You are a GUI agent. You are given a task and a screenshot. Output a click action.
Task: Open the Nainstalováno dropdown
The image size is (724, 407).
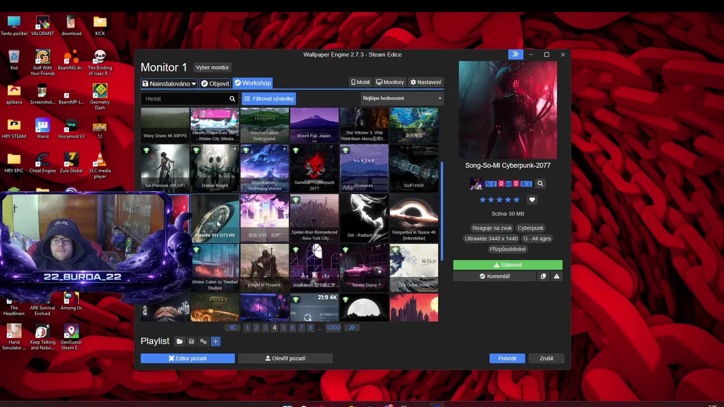(x=169, y=83)
